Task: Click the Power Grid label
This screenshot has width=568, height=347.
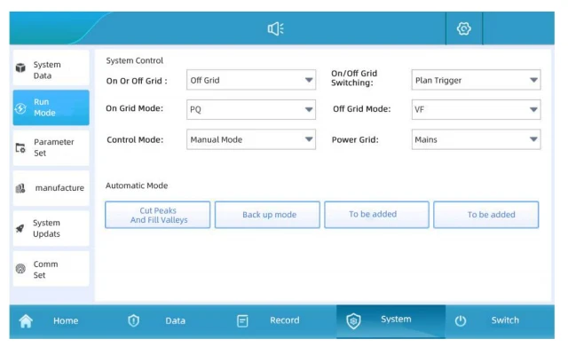Action: [355, 139]
